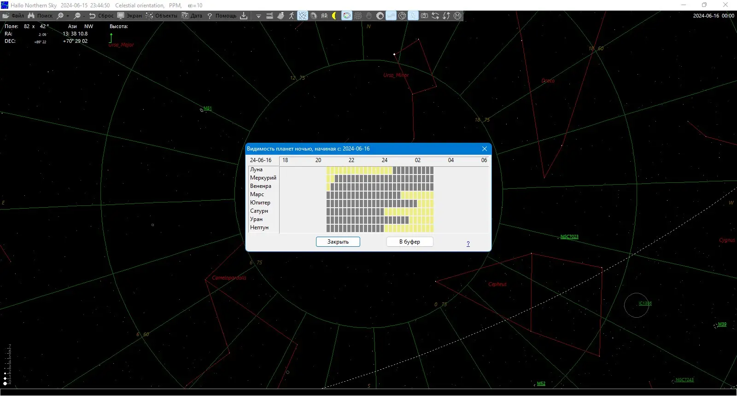Toggle the coordinate grid icon
Image resolution: width=737 pixels, height=396 pixels.
click(358, 16)
